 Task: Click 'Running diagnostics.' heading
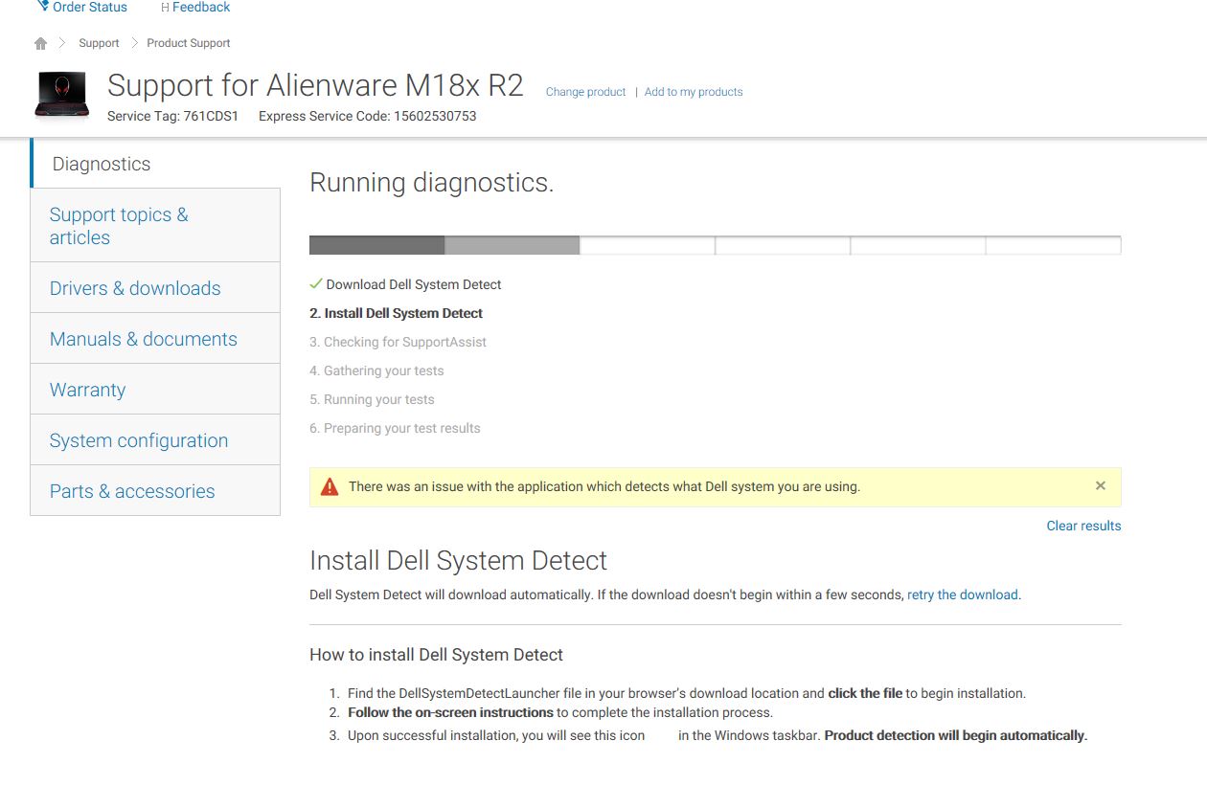tap(432, 183)
